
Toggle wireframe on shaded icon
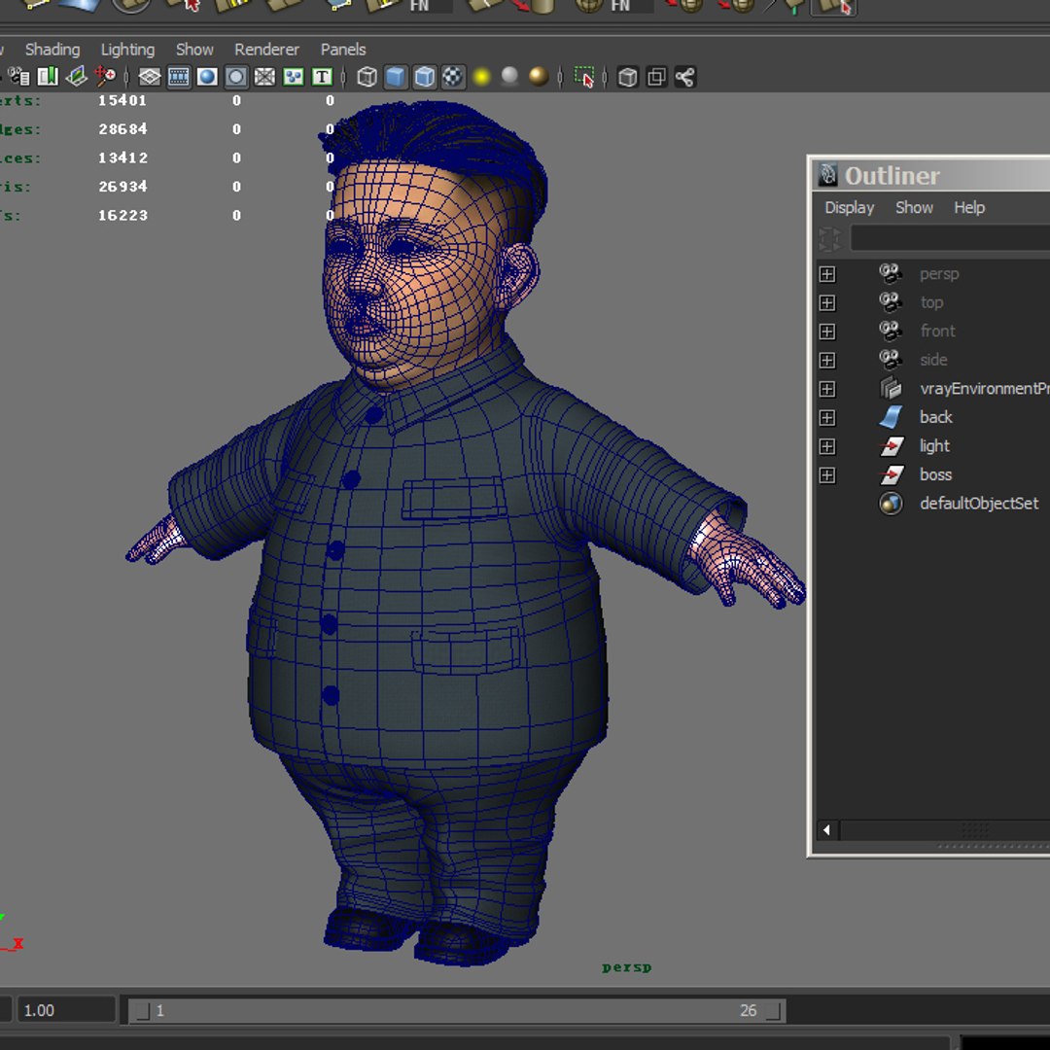coord(425,77)
